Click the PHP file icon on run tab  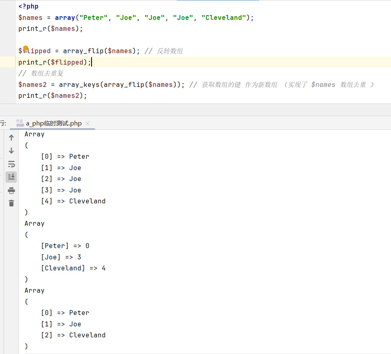pos(20,123)
